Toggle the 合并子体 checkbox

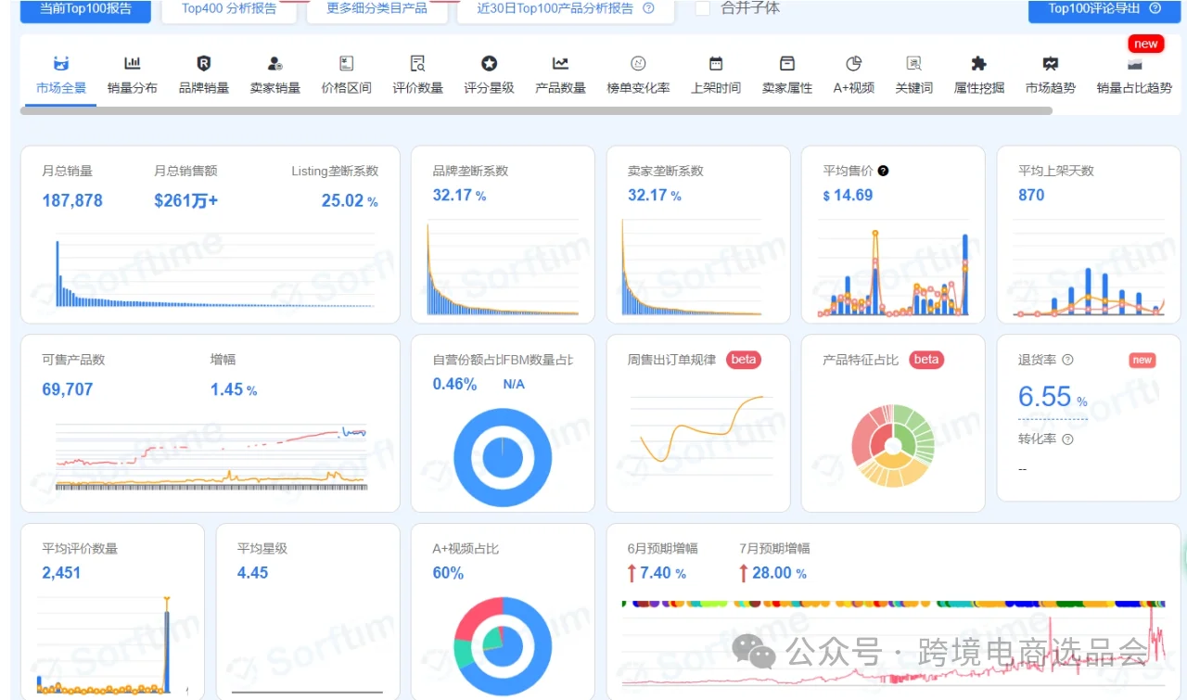point(703,8)
